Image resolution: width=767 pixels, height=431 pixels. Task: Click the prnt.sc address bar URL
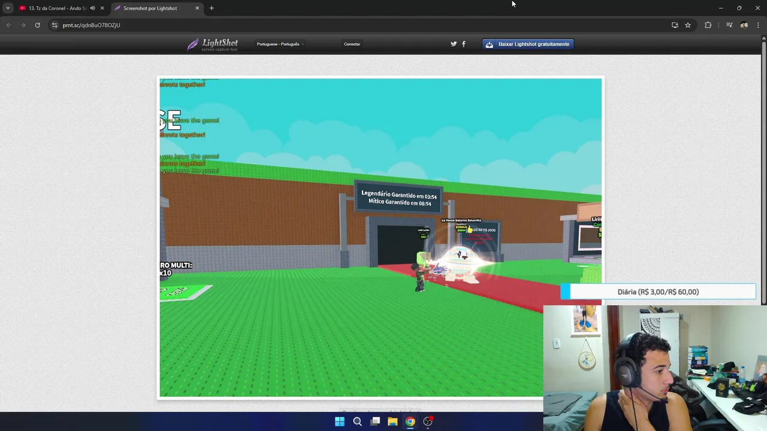[91, 25]
